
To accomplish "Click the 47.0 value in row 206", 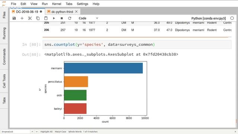I will tap(169, 30).
